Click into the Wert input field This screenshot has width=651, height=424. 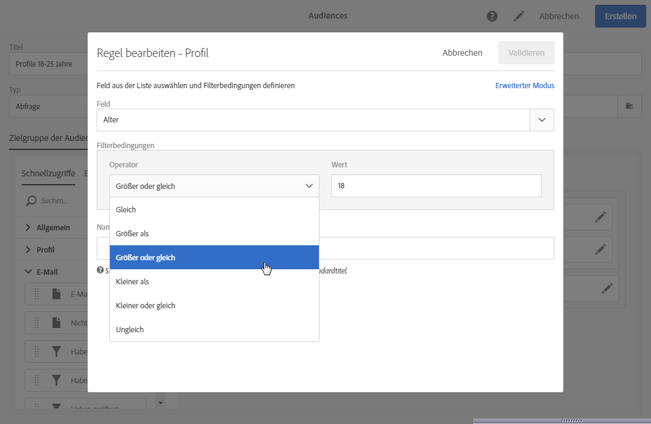tap(436, 186)
